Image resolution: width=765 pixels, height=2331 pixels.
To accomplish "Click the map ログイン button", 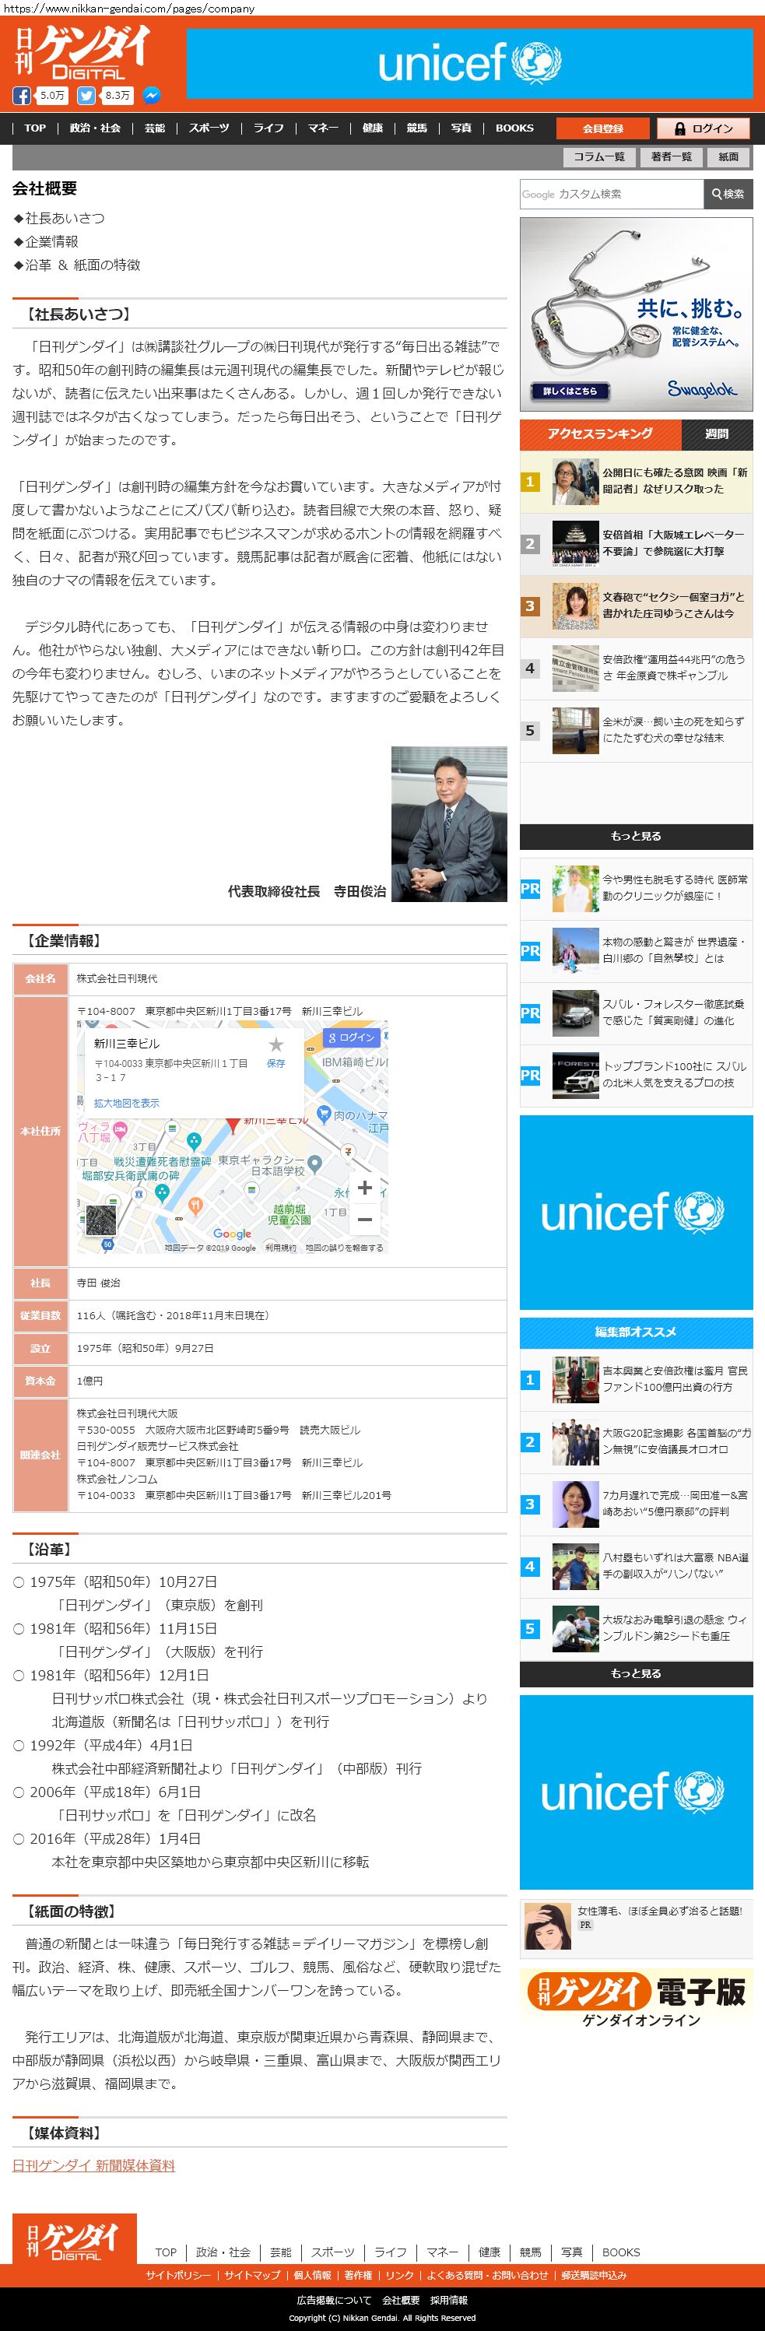I will [x=350, y=1037].
